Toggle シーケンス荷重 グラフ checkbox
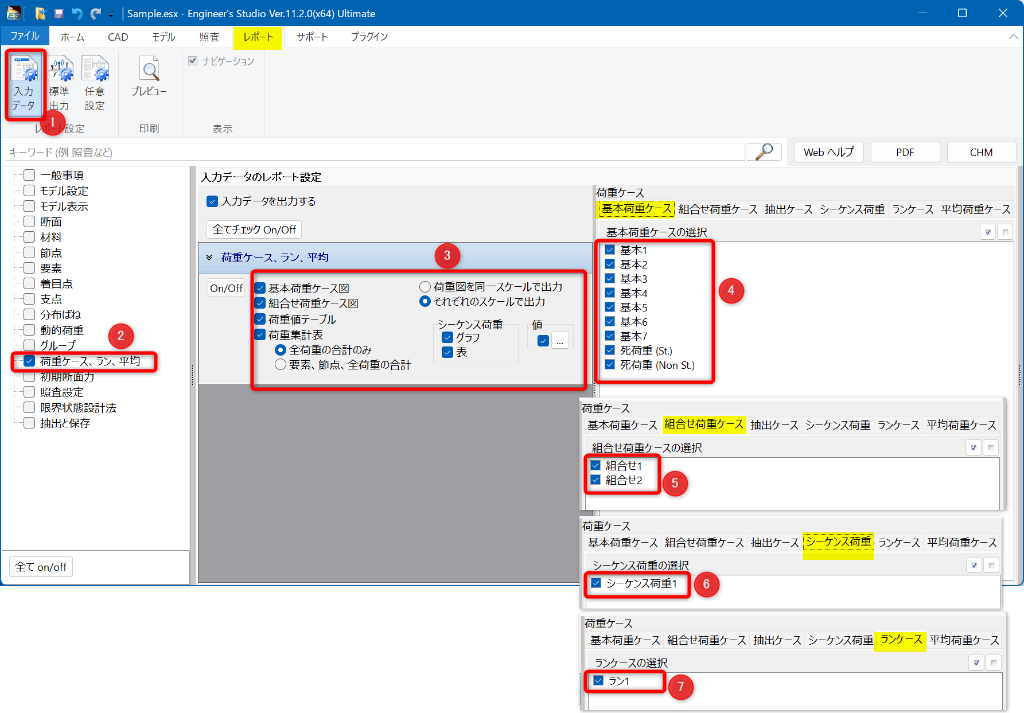The image size is (1024, 713). pos(447,337)
